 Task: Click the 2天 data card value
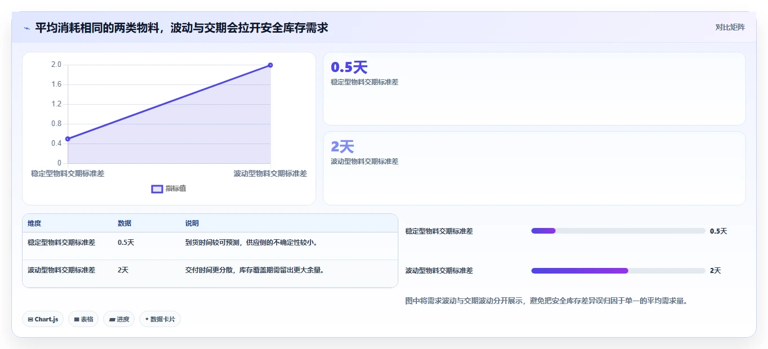click(x=342, y=147)
